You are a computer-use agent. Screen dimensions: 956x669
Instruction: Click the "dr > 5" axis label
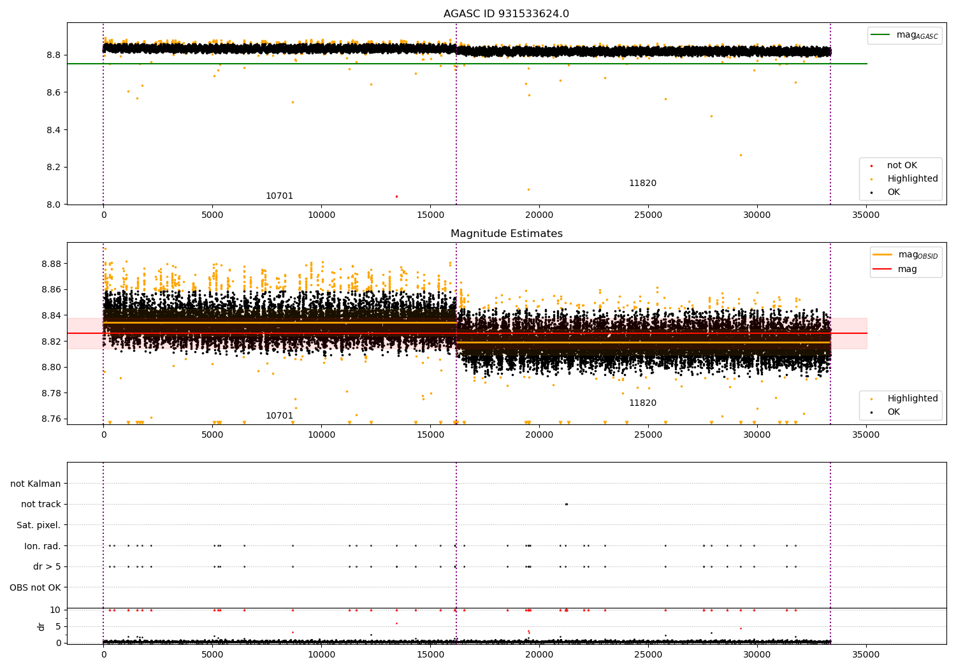tap(47, 566)
